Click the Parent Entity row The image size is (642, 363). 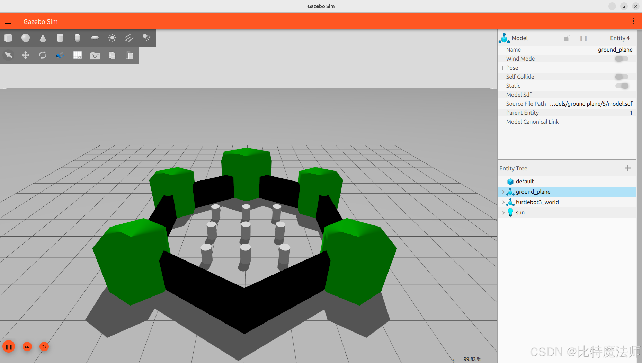pos(567,113)
